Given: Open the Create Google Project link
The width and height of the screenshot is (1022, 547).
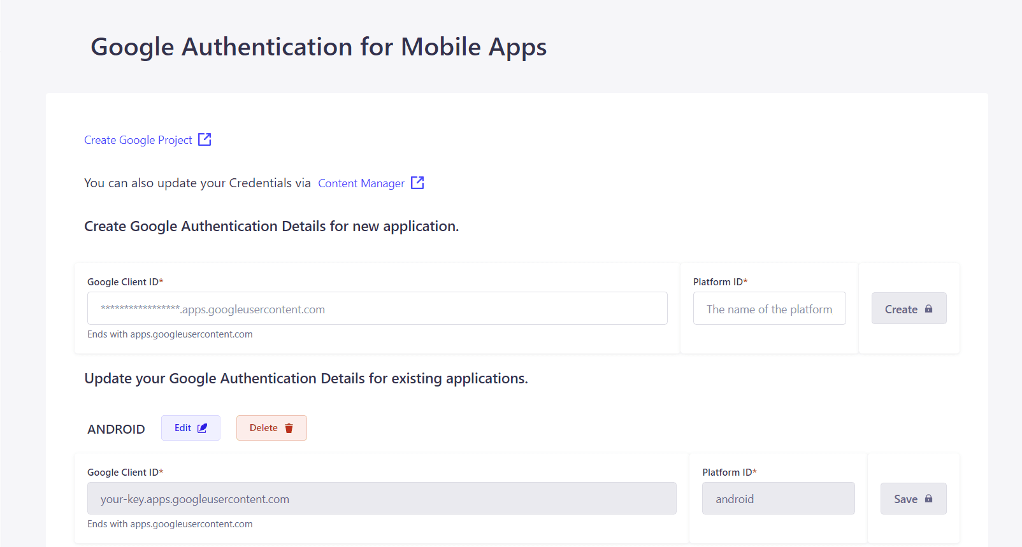Looking at the screenshot, I should pyautogui.click(x=138, y=140).
